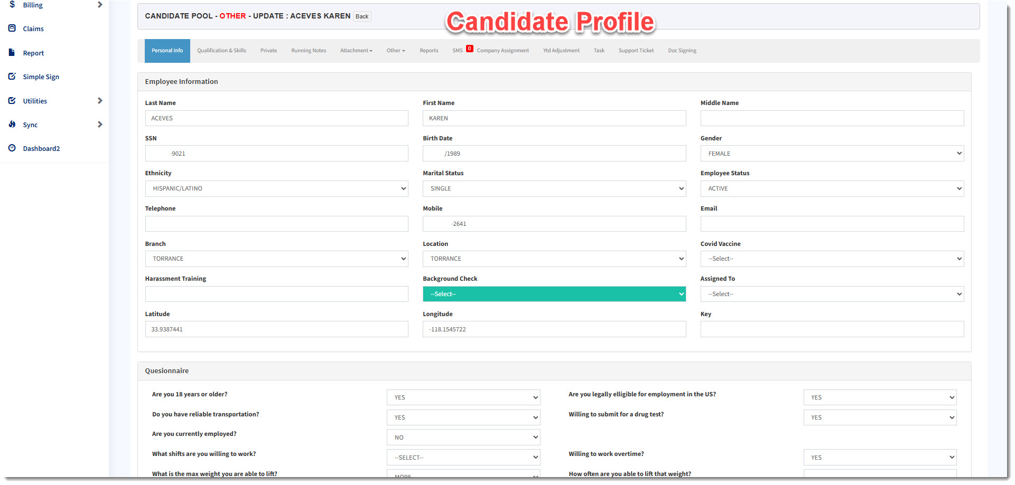Click the Billing dollar icon in sidebar
Image resolution: width=1015 pixels, height=485 pixels.
(12, 4)
